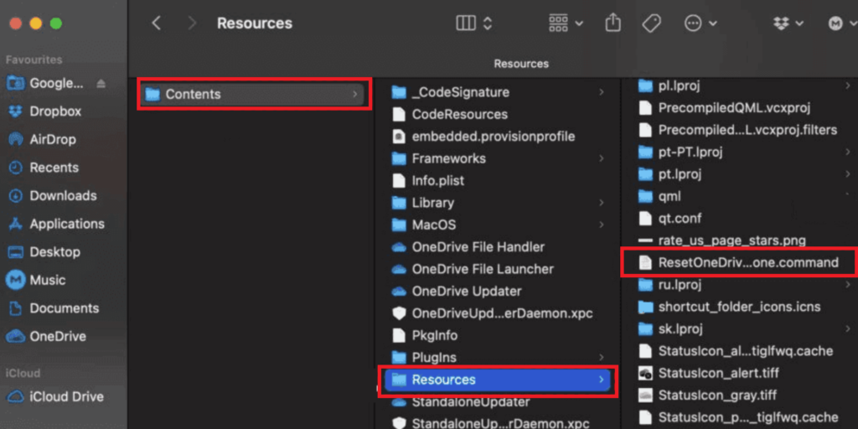Screen dimensions: 858x429
Task: Go to iCloud Drive in the sidebar
Action: click(x=66, y=396)
